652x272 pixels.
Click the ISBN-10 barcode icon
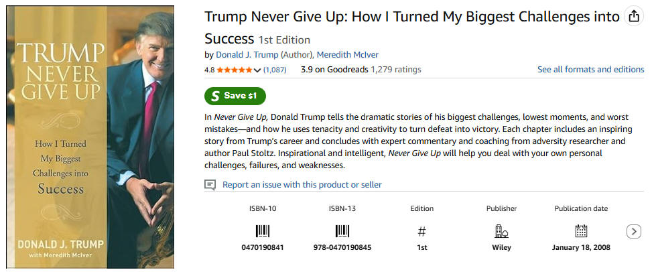263,232
